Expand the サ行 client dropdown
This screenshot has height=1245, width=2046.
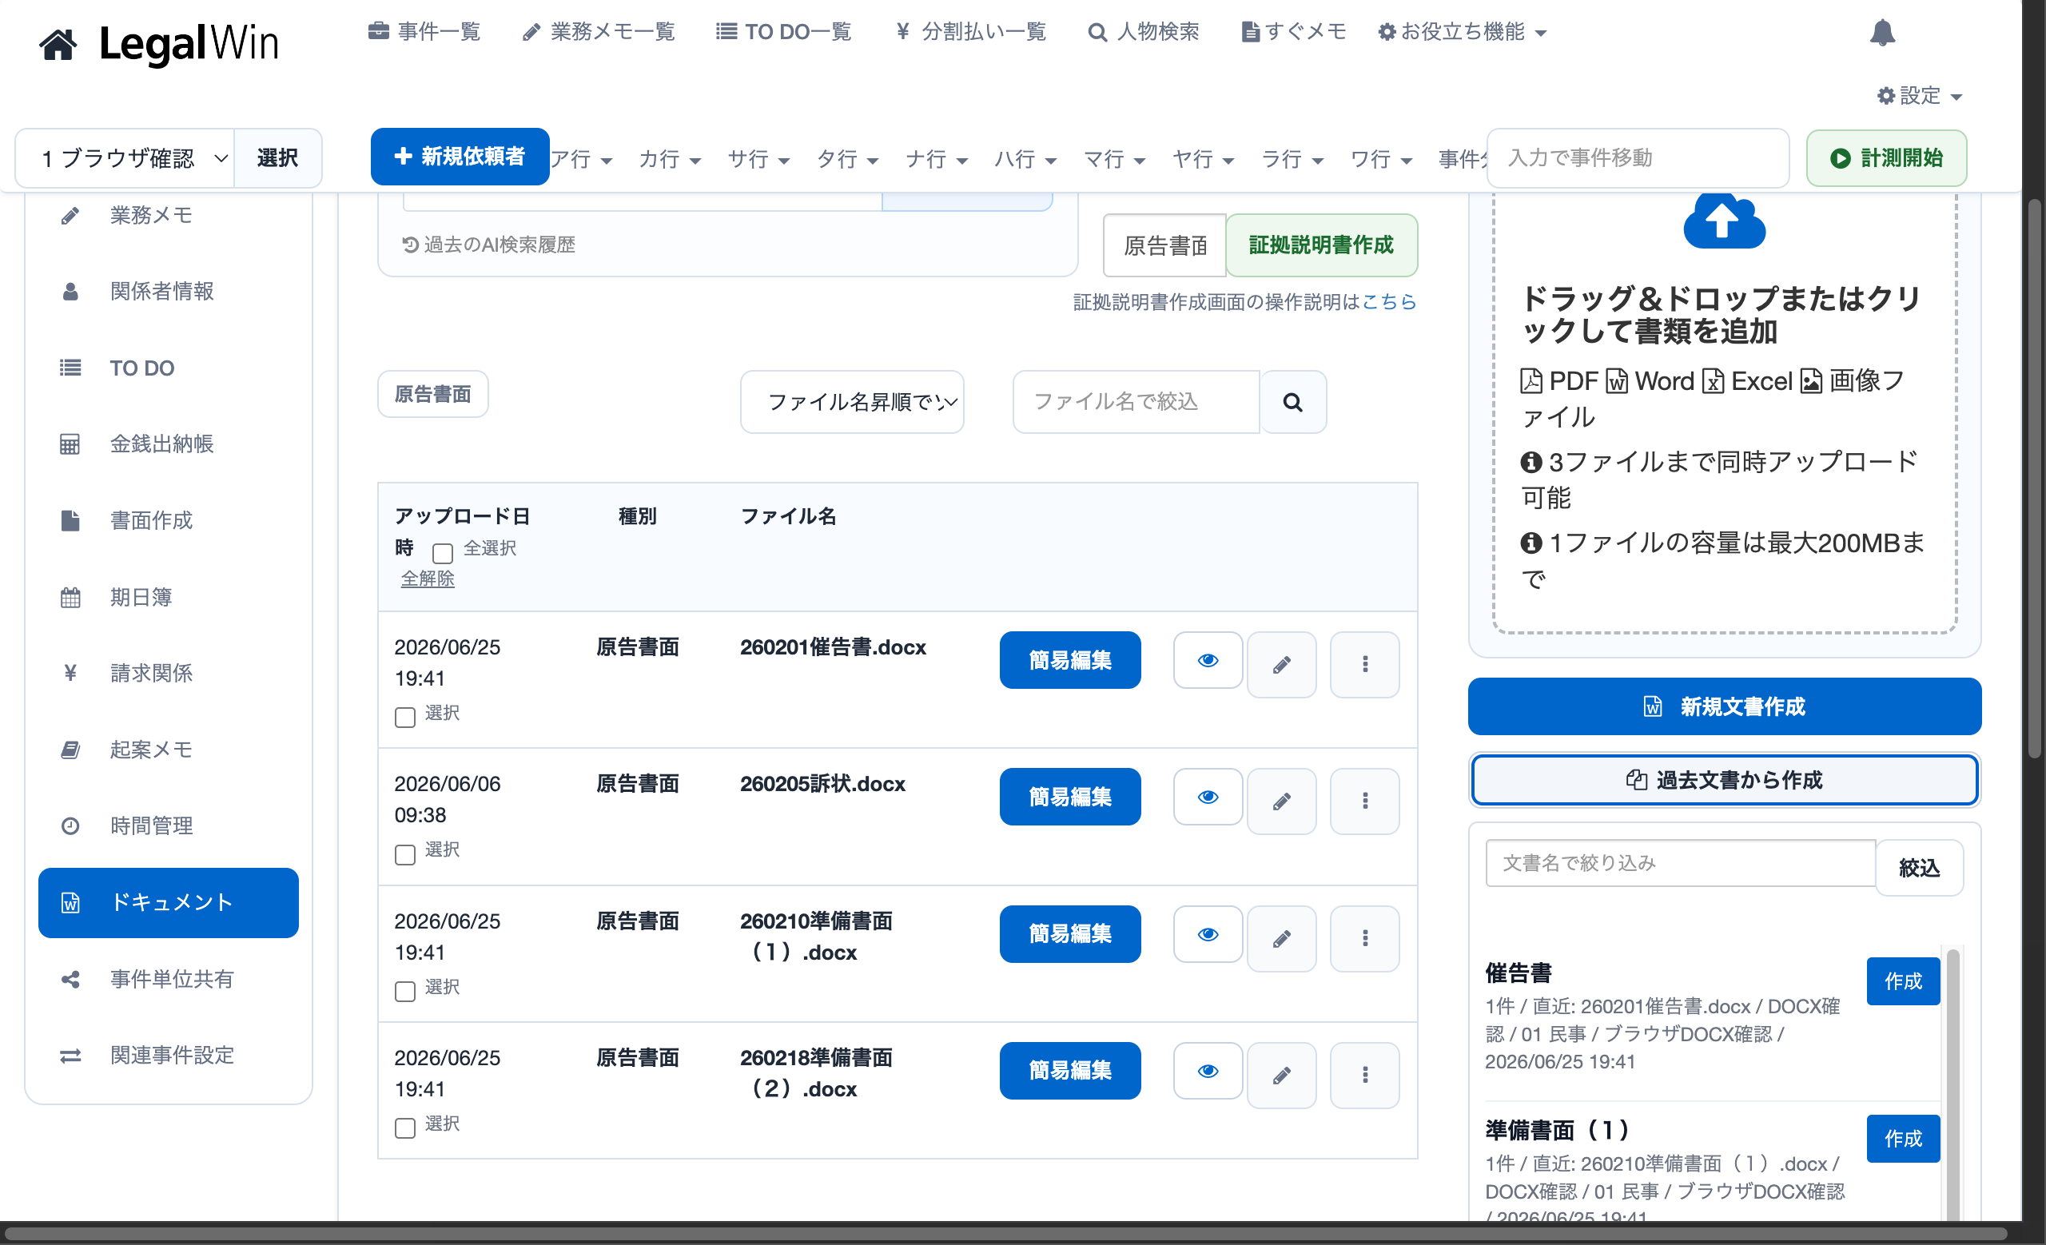pyautogui.click(x=758, y=159)
